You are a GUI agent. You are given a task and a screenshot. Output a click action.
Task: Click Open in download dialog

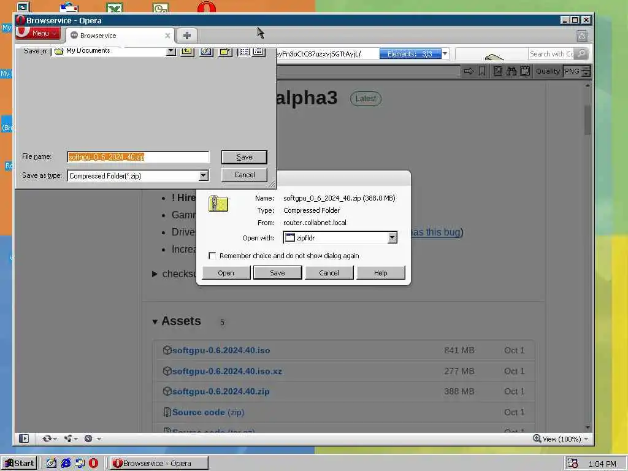[226, 273]
